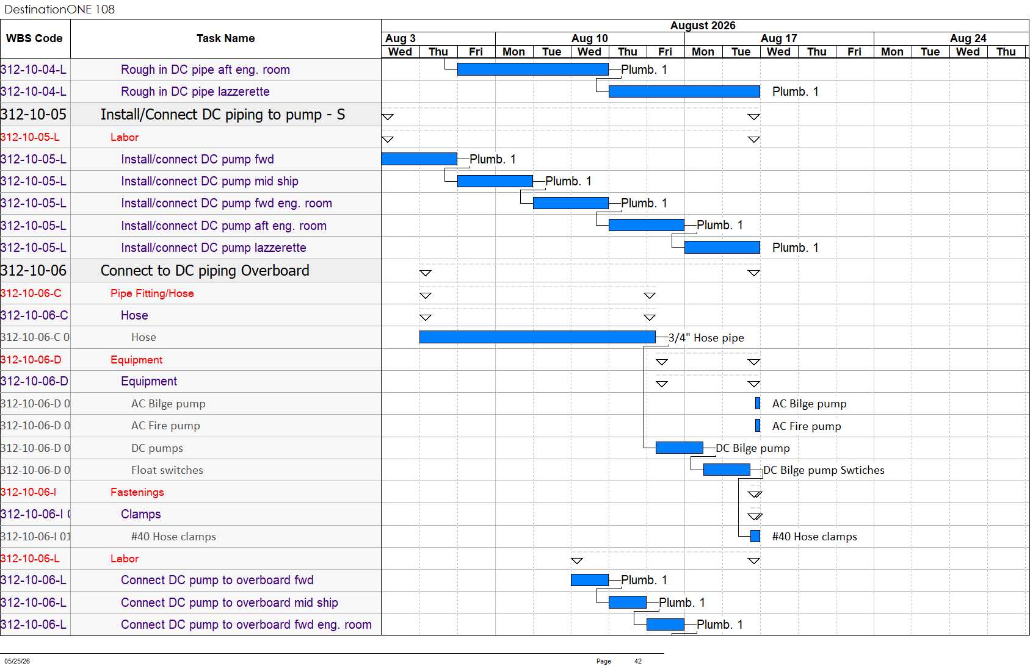Screen dimensions: 1030x669
Task: Select summary task Connect to DC piping Overboard
Action: tap(205, 271)
